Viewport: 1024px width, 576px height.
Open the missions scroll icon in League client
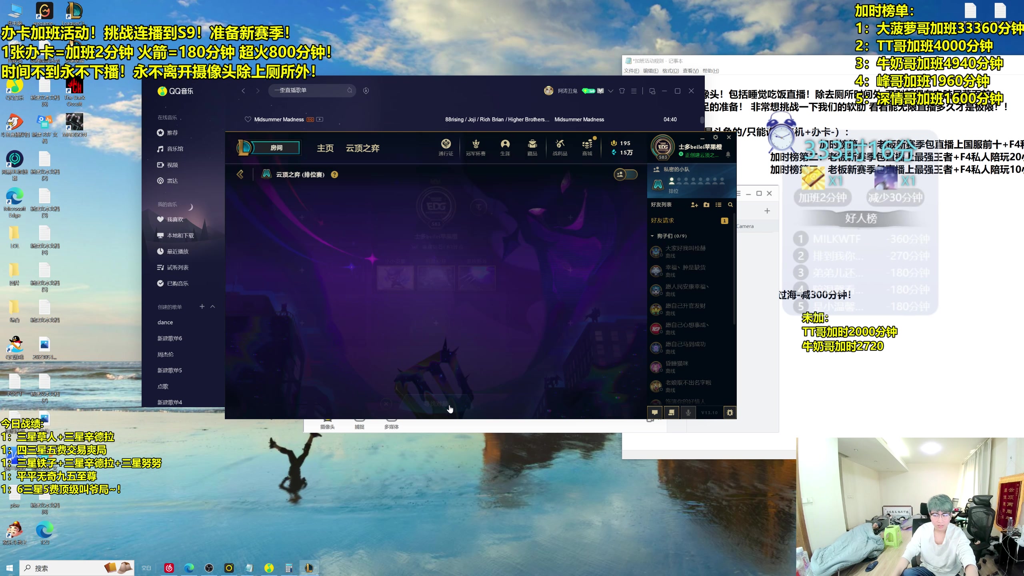[x=672, y=412]
